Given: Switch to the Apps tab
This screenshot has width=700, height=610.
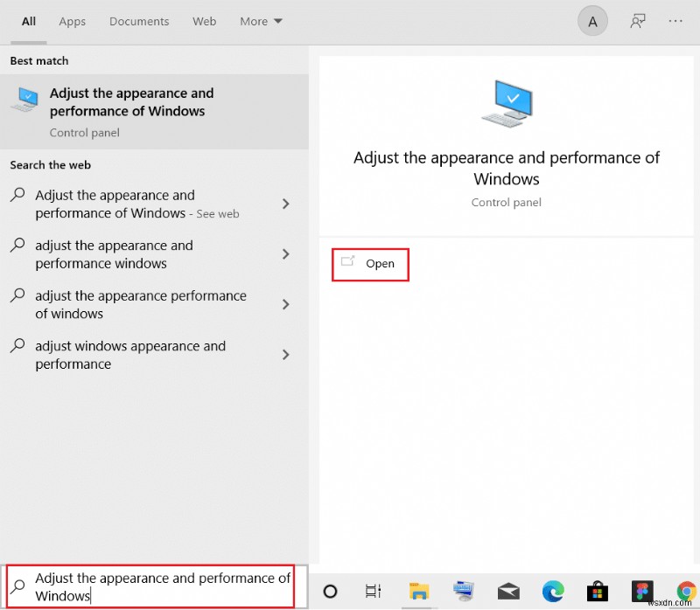Looking at the screenshot, I should (x=72, y=21).
